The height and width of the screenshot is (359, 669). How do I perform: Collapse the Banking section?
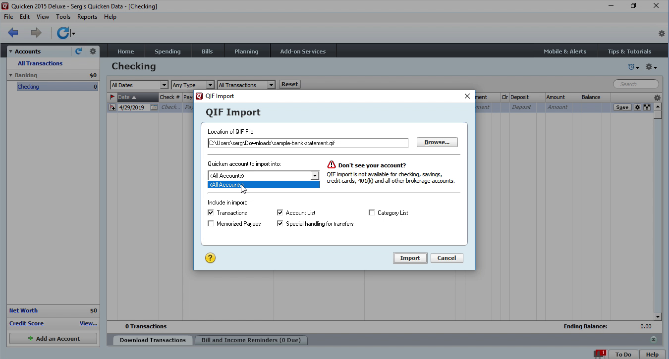pyautogui.click(x=10, y=75)
